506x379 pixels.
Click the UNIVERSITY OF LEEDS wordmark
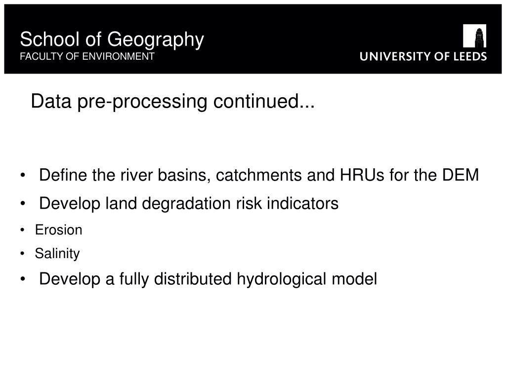pyautogui.click(x=423, y=56)
